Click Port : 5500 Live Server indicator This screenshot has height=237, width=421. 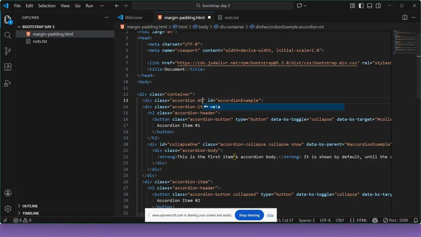click(x=395, y=220)
